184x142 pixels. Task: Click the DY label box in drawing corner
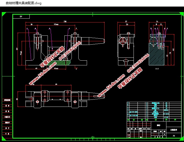21,17
